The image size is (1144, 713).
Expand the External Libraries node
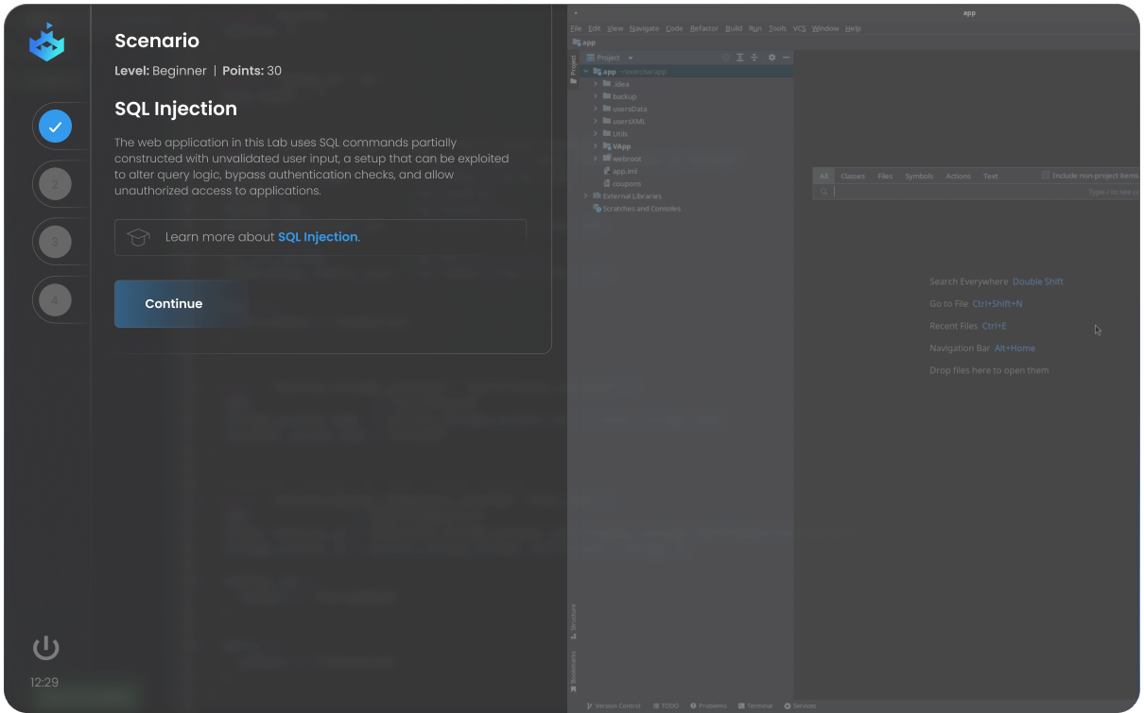586,195
